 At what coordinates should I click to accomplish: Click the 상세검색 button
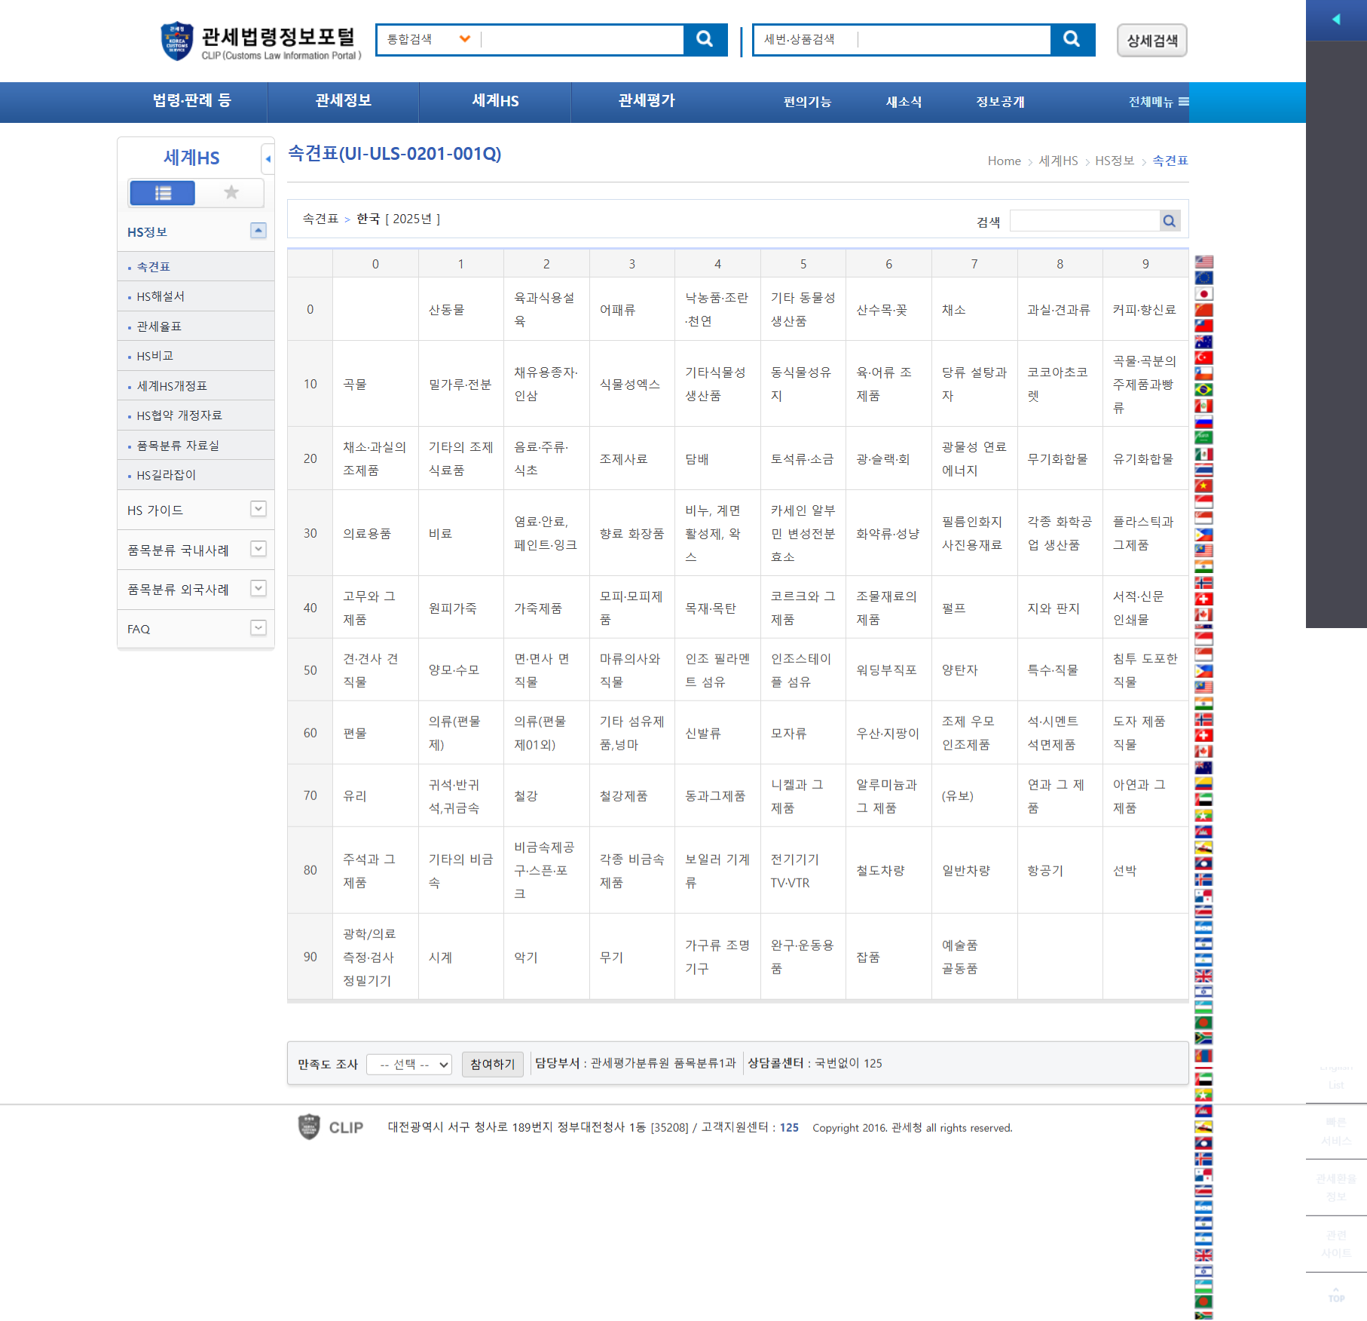click(1151, 41)
